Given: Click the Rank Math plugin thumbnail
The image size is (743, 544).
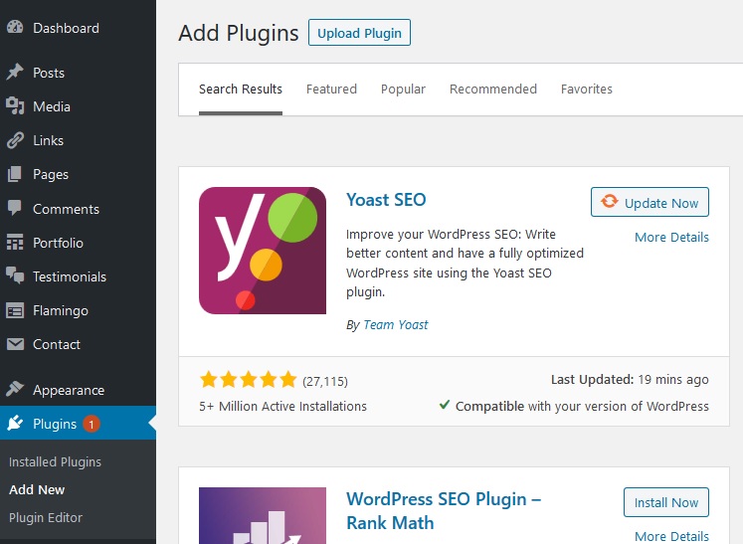Looking at the screenshot, I should (x=263, y=515).
